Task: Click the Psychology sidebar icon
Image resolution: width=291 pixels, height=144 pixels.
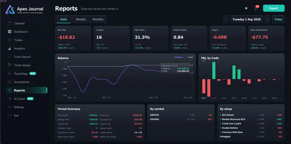Action: (x=10, y=74)
